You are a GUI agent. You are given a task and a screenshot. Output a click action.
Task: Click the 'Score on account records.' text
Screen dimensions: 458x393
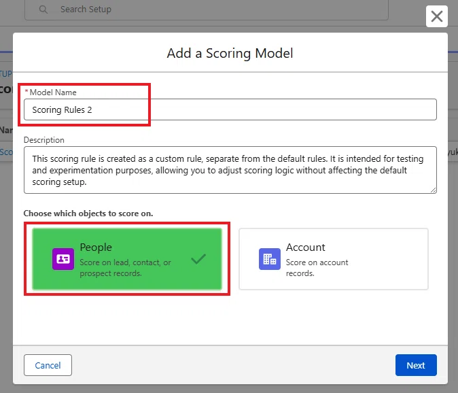coord(317,268)
